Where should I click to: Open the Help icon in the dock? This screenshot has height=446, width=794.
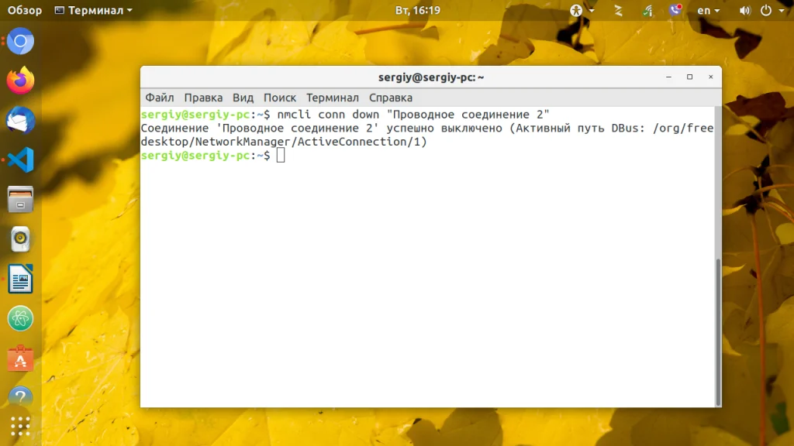tap(20, 397)
